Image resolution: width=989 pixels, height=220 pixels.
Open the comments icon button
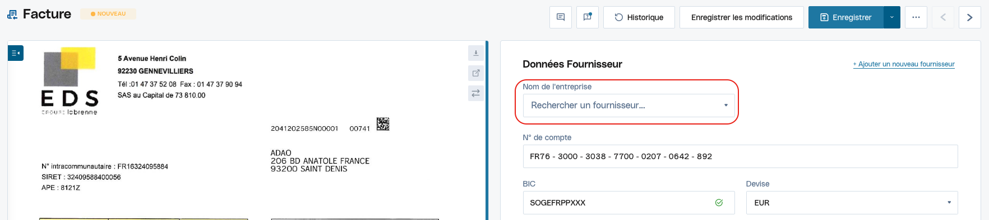561,17
